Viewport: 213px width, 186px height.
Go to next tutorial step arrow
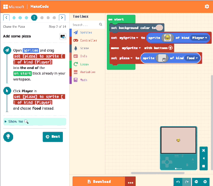(x=62, y=17)
